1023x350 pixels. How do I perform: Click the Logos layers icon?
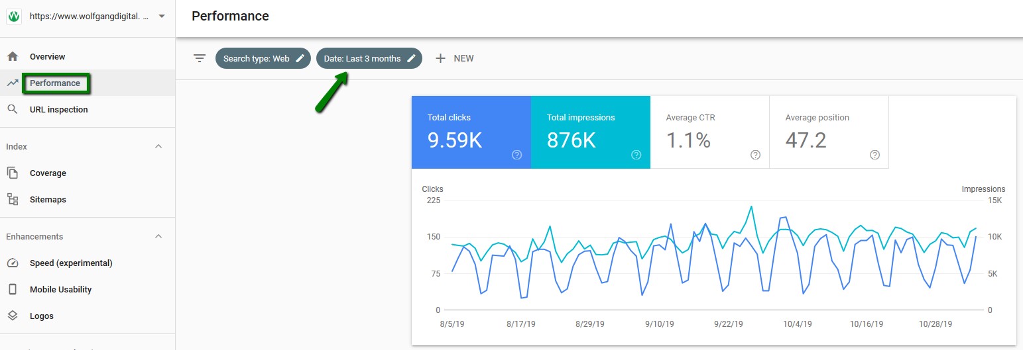13,316
